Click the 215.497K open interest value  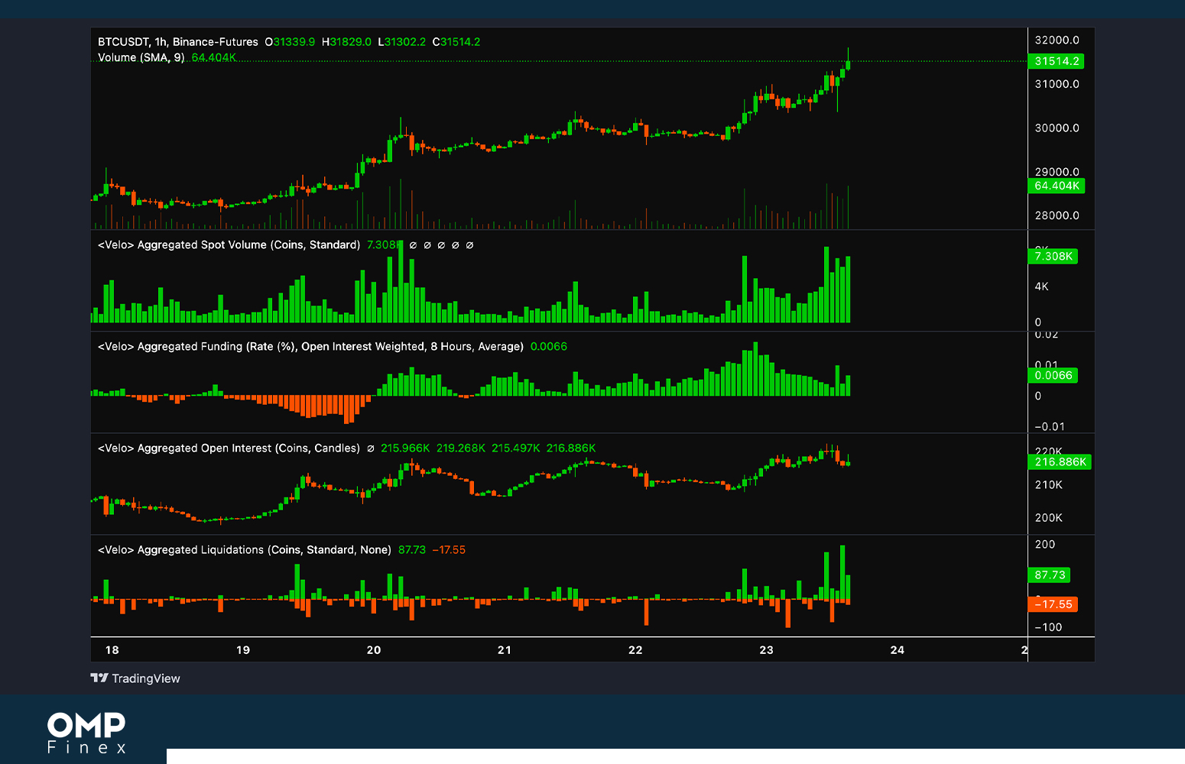click(x=515, y=448)
